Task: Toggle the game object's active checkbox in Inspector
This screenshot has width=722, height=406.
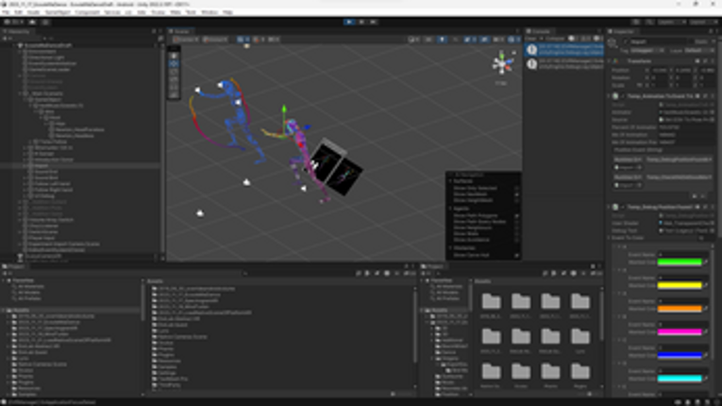Action: click(626, 42)
